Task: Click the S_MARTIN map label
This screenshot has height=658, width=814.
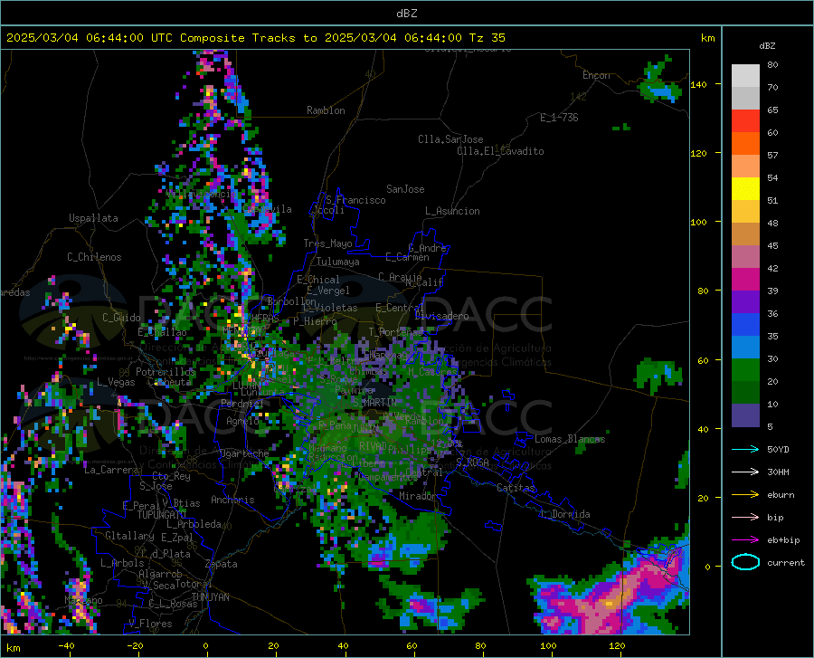Action: [374, 402]
